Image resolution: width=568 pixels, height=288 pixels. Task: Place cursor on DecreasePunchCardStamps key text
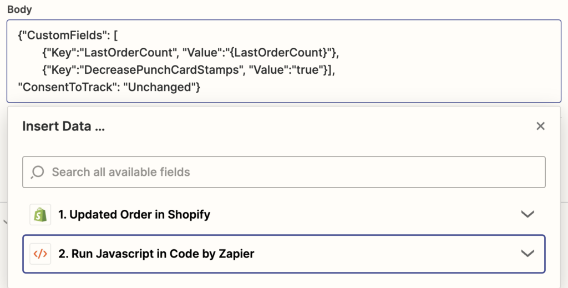click(x=163, y=70)
